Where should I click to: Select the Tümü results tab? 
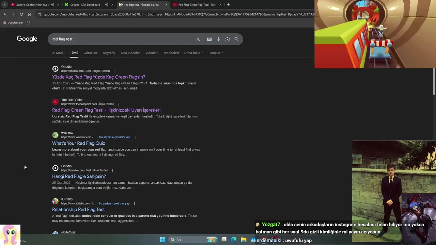pyautogui.click(x=74, y=53)
